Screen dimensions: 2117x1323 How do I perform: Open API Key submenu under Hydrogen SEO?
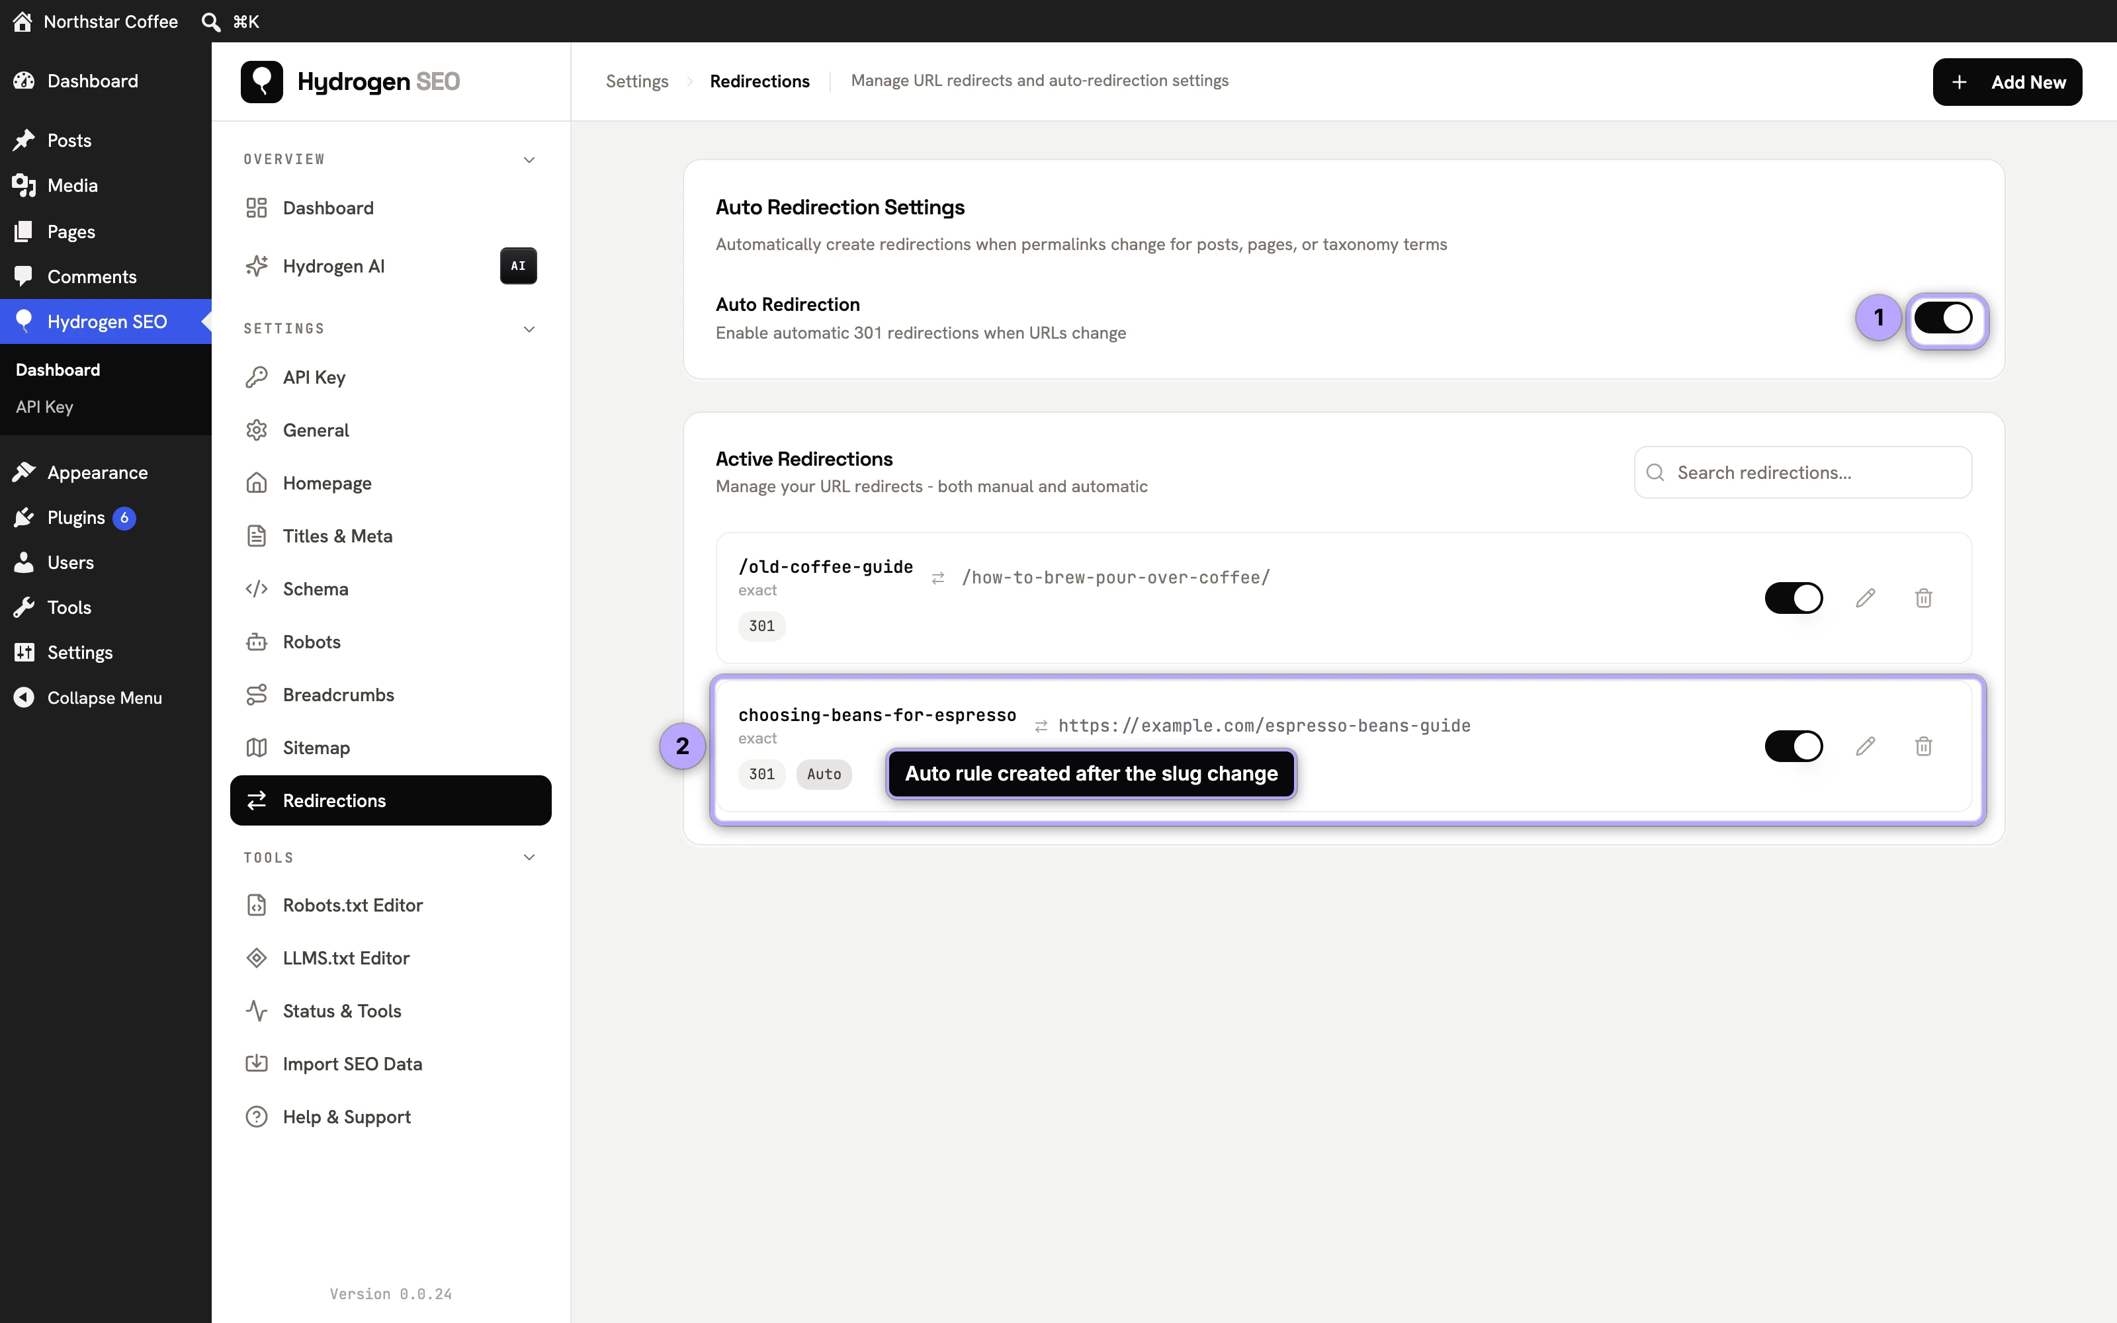[44, 407]
